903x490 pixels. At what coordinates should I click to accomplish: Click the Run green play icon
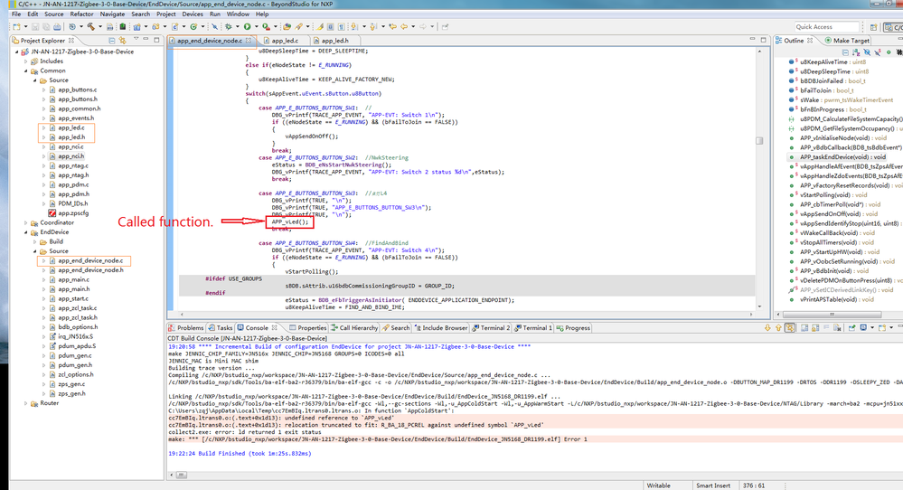click(248, 26)
